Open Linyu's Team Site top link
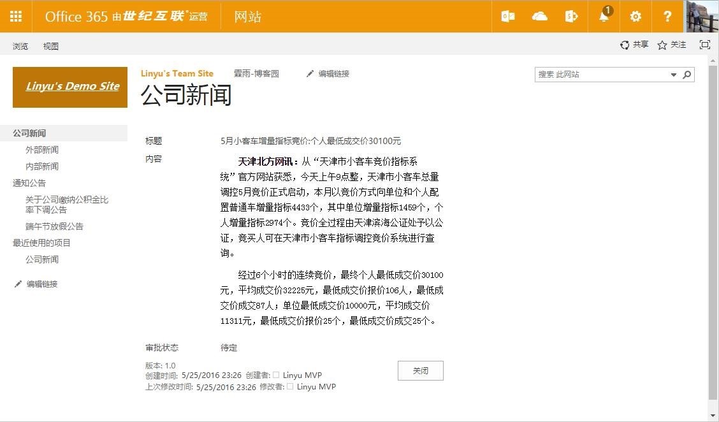Viewport: 719px width, 422px height. pyautogui.click(x=177, y=73)
